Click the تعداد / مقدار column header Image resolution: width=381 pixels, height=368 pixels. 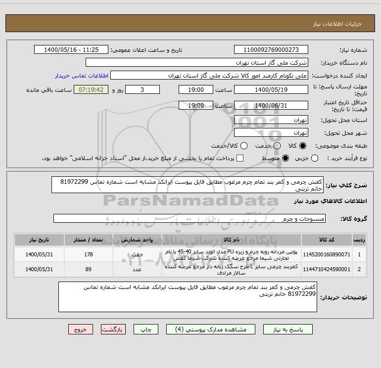point(89,240)
